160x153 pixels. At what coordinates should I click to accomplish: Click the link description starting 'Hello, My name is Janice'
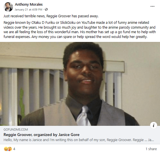79,140
